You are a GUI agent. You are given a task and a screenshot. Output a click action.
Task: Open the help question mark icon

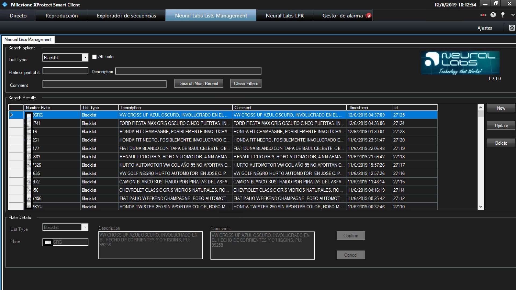tap(493, 15)
